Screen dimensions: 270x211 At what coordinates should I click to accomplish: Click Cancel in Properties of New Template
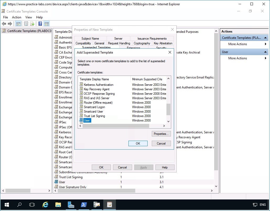[x=122, y=167]
